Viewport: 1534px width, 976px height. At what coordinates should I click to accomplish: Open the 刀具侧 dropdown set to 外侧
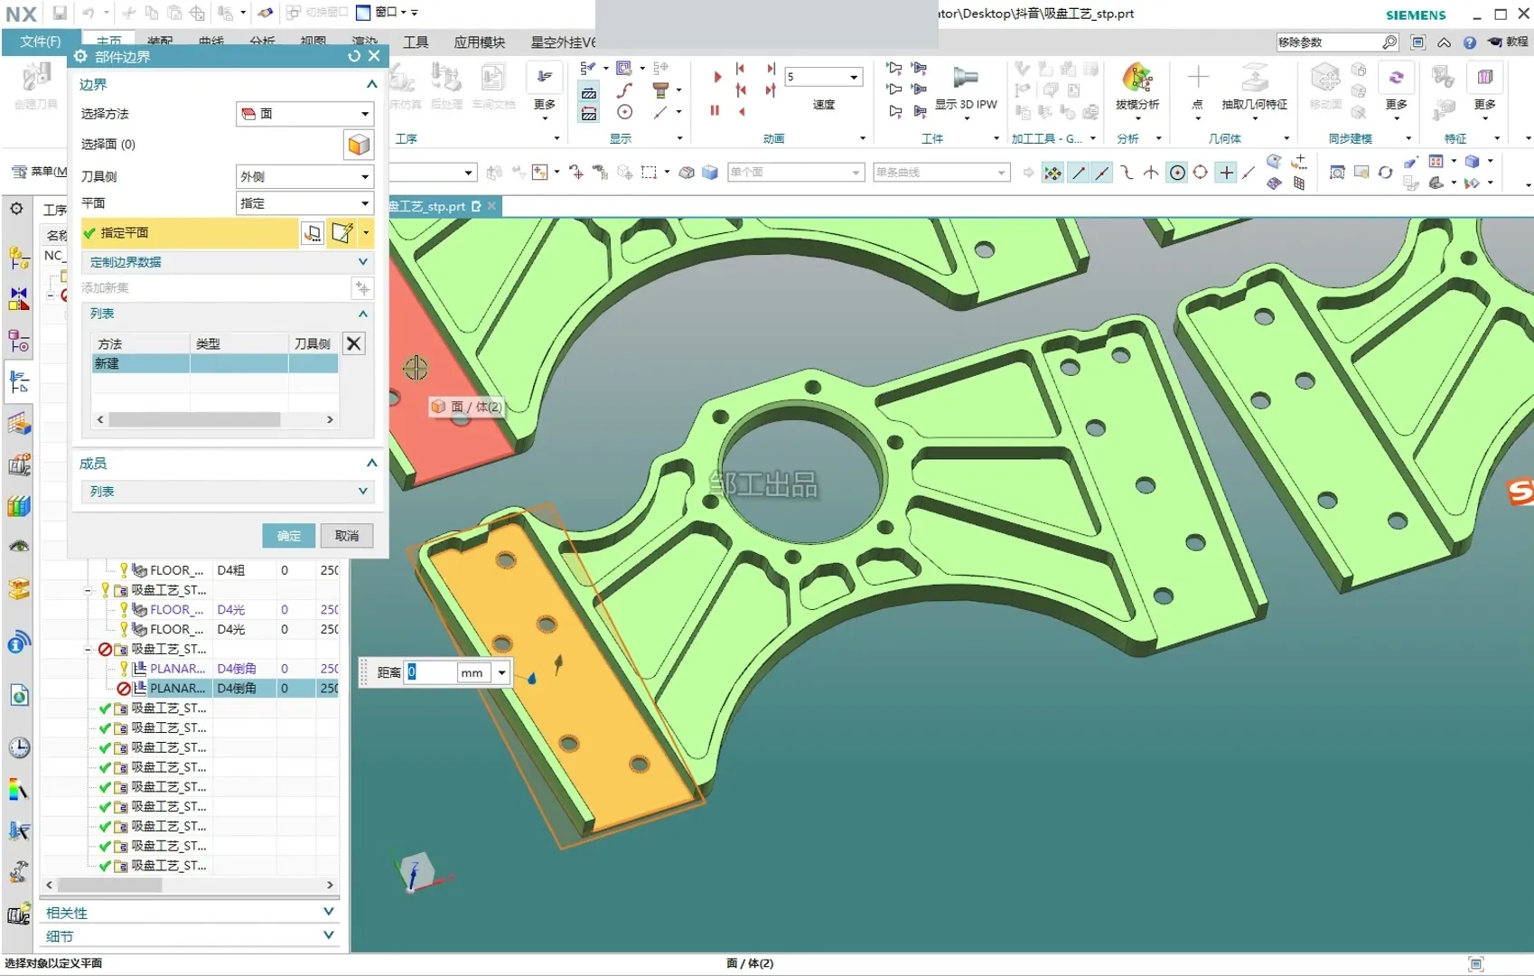point(304,176)
